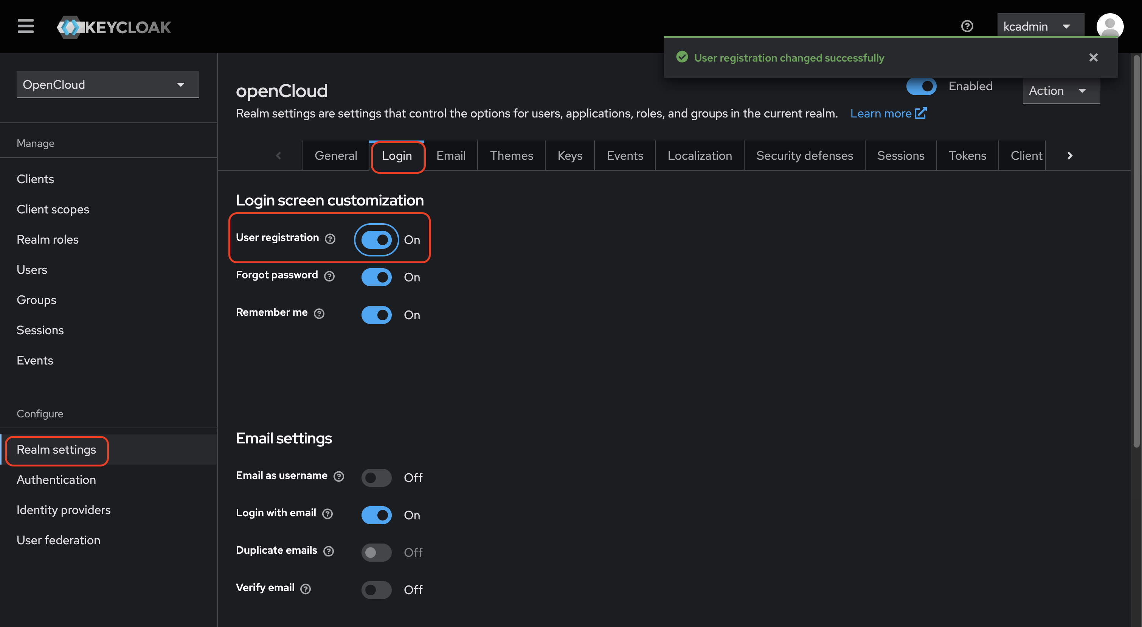Open Authentication in the sidebar
Image resolution: width=1142 pixels, height=627 pixels.
pyautogui.click(x=109, y=480)
